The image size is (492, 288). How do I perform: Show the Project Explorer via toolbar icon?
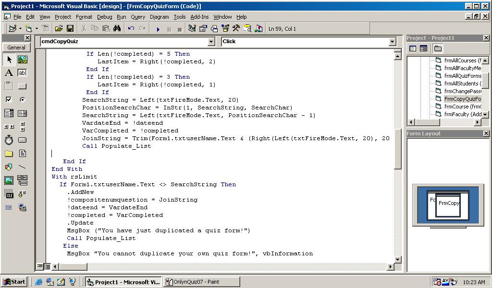192,29
